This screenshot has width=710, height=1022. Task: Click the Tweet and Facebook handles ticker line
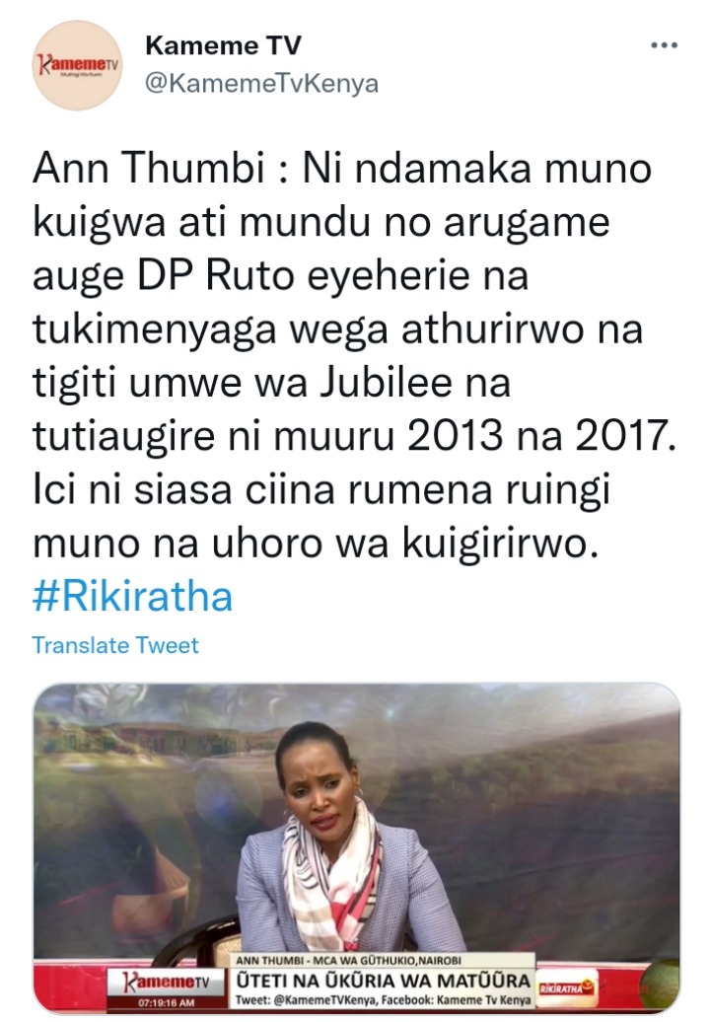[383, 1000]
